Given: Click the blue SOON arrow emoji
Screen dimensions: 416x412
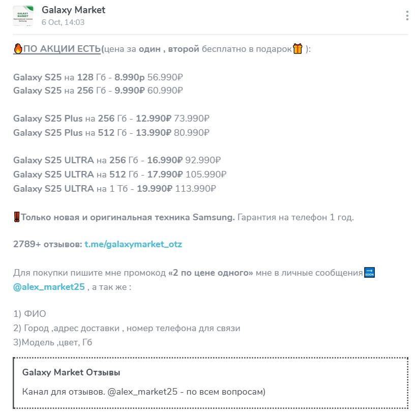Looking at the screenshot, I should (x=370, y=273).
